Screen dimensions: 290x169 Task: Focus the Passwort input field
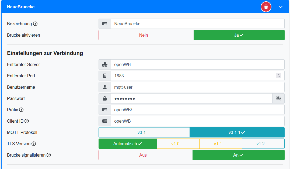coord(191,98)
